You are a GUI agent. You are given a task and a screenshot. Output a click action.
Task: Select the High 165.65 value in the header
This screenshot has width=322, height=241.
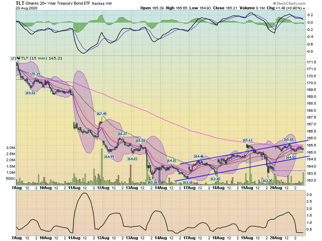[177, 8]
